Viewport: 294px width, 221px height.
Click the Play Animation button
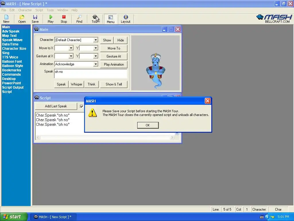pos(114,64)
